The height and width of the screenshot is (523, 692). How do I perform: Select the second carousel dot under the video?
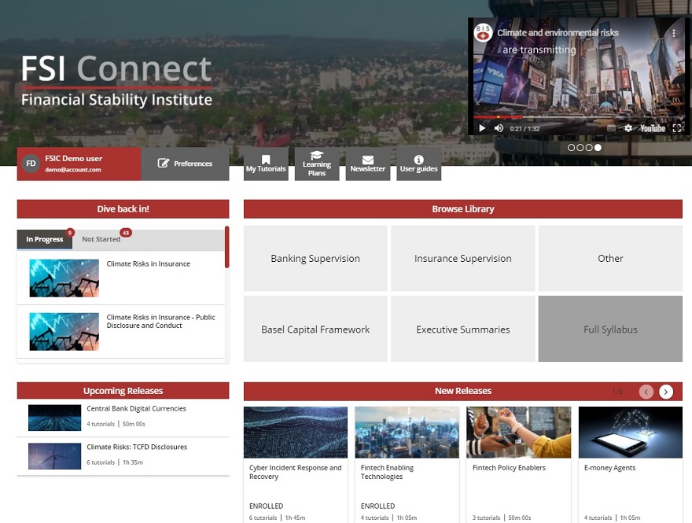(x=580, y=147)
